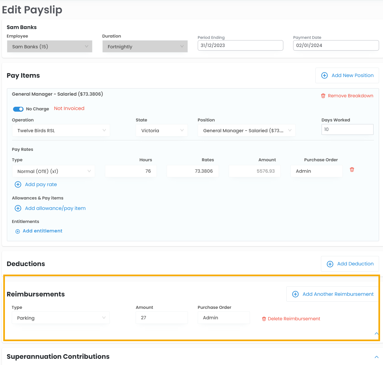This screenshot has width=383, height=365.
Task: Click the plus icon in Add New Position
Action: (x=325, y=75)
